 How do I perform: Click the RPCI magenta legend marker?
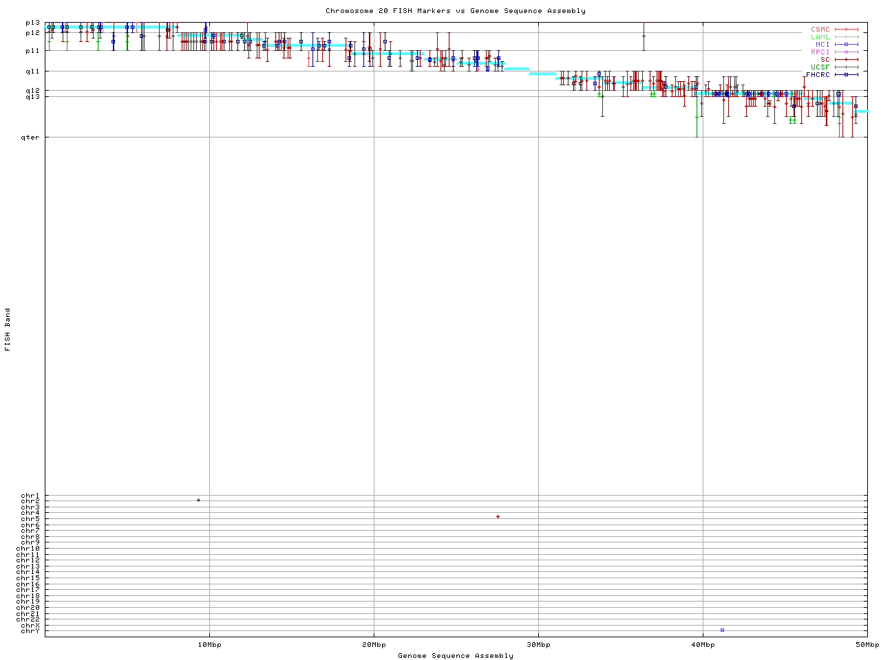click(846, 52)
